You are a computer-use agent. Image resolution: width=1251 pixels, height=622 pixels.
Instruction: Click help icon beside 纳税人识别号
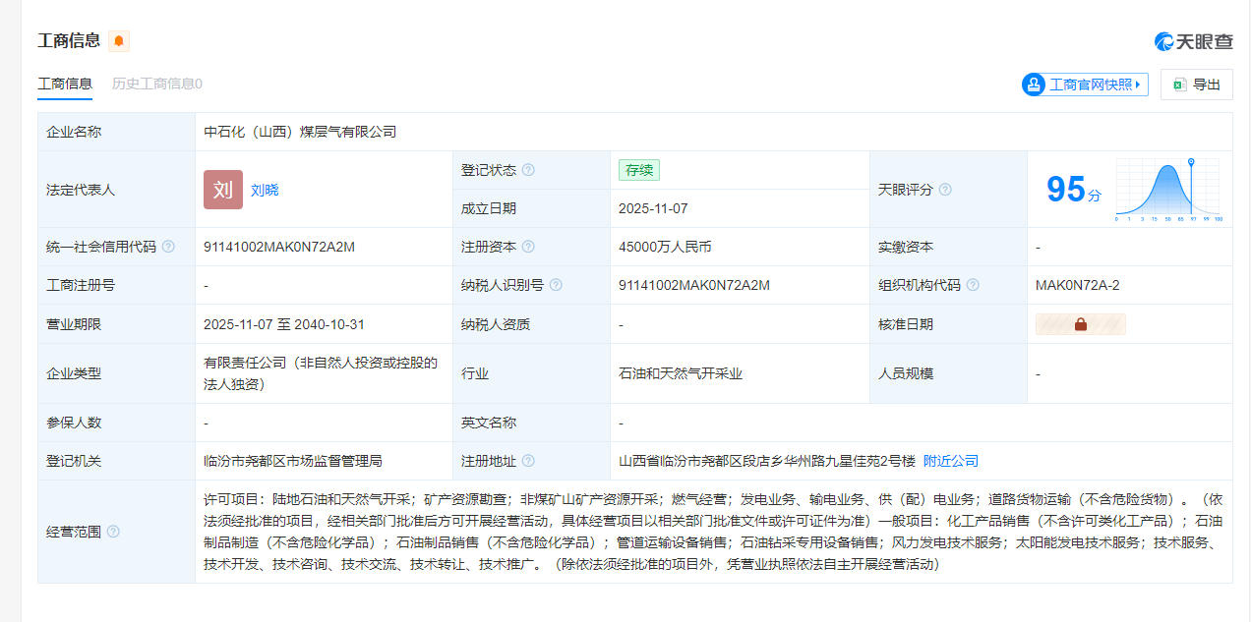556,285
